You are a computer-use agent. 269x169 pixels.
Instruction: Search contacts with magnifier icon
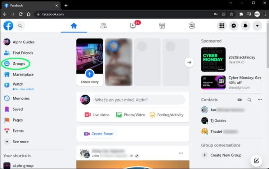[250, 100]
